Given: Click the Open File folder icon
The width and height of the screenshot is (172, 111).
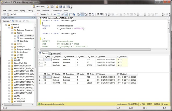Looking at the screenshot, I should coord(57,6).
